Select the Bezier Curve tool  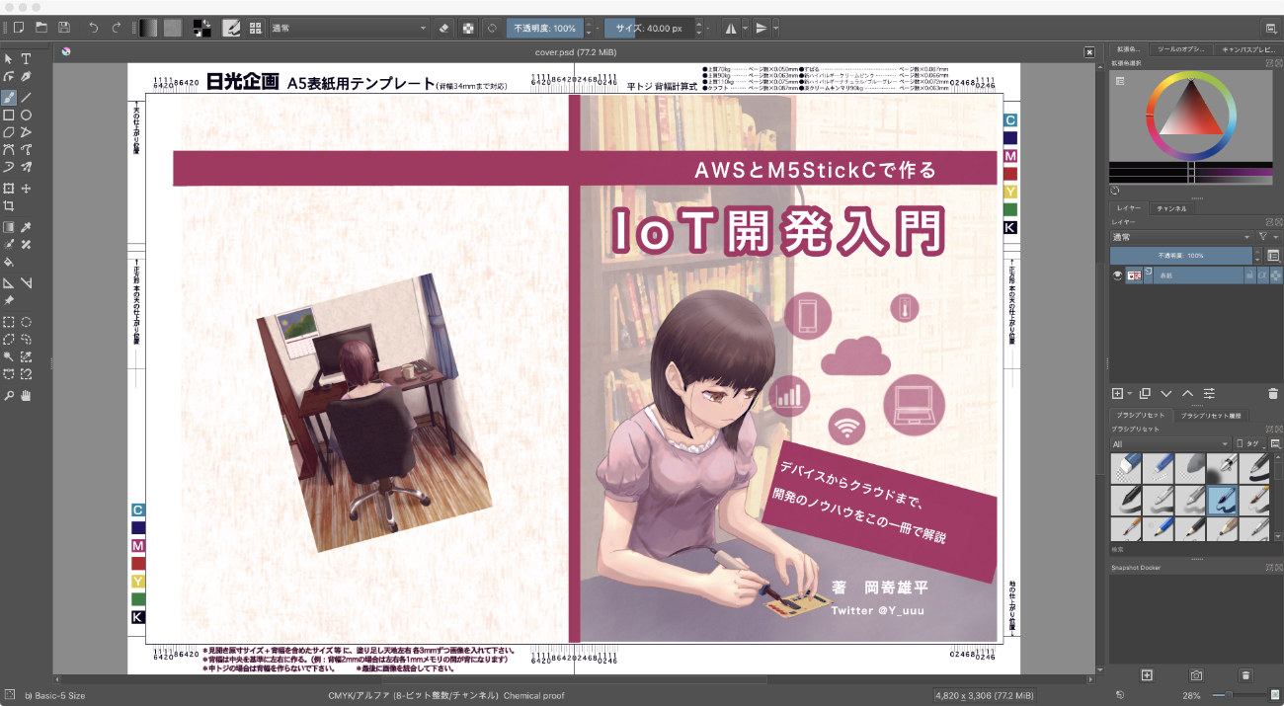tap(9, 150)
